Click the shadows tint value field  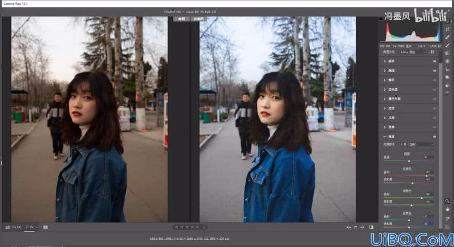tap(428, 157)
